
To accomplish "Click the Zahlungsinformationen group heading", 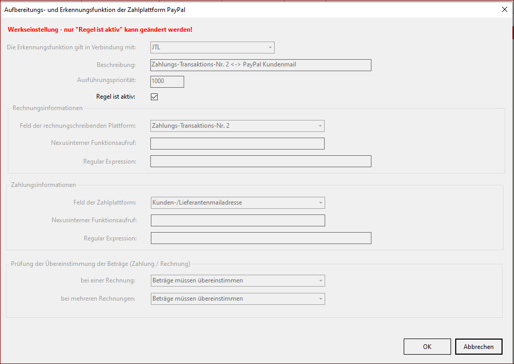I will [x=43, y=185].
